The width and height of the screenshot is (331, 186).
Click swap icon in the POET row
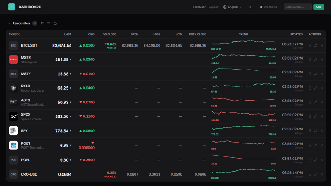pos(316,145)
